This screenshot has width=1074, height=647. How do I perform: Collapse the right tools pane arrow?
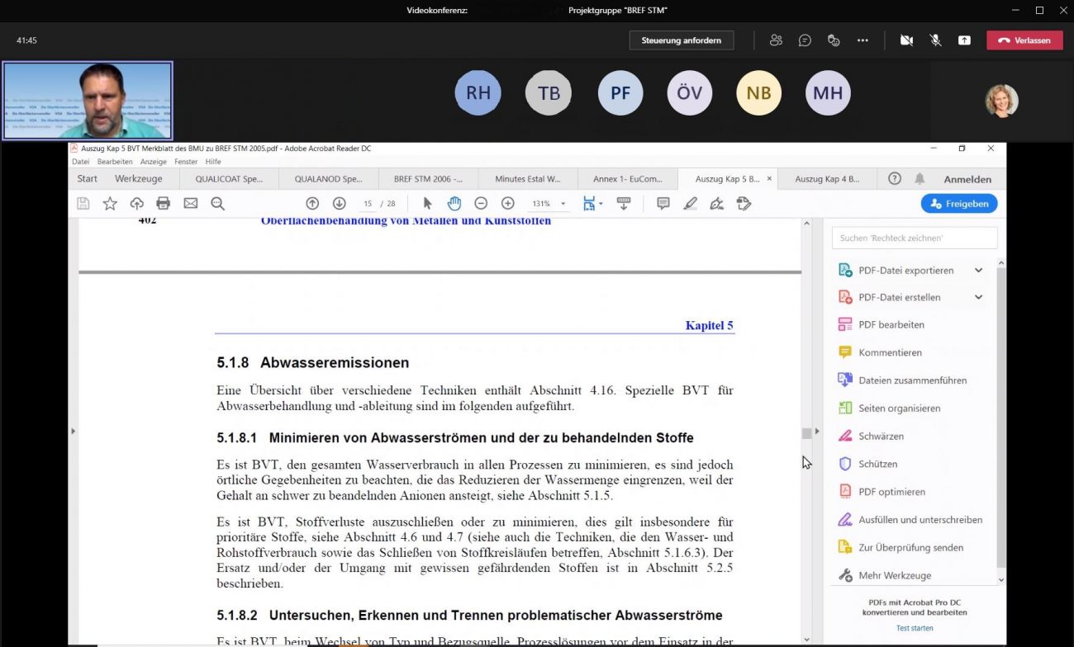817,431
